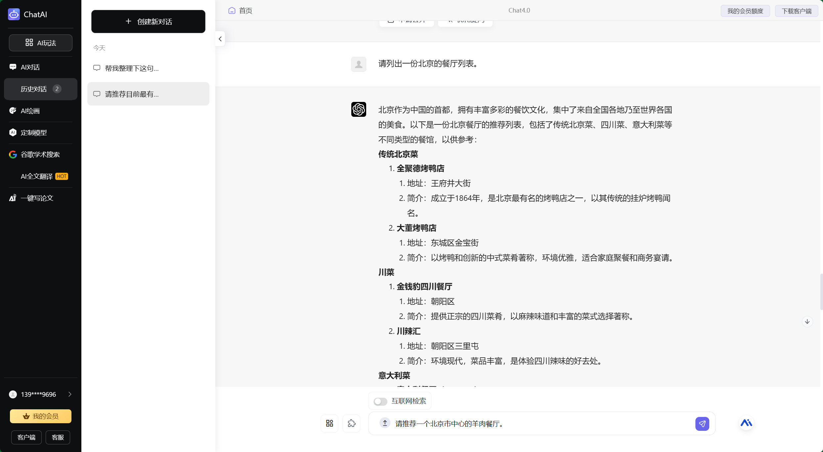Open the apps grid icon beside the input

click(329, 424)
